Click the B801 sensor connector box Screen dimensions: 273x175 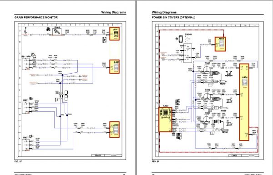tap(26, 108)
